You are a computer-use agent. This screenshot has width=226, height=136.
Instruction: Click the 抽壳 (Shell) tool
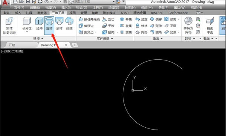(108, 32)
